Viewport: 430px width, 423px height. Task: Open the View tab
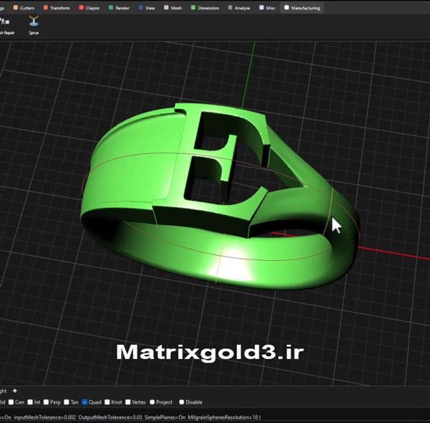(147, 8)
